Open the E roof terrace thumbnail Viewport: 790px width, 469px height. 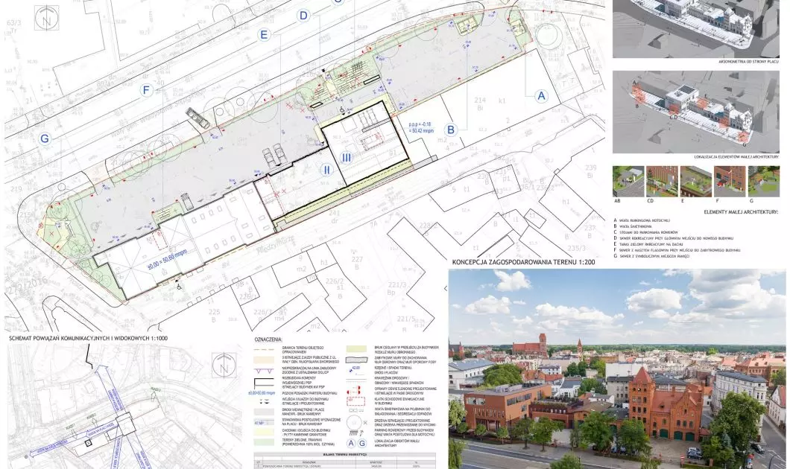[x=696, y=181]
